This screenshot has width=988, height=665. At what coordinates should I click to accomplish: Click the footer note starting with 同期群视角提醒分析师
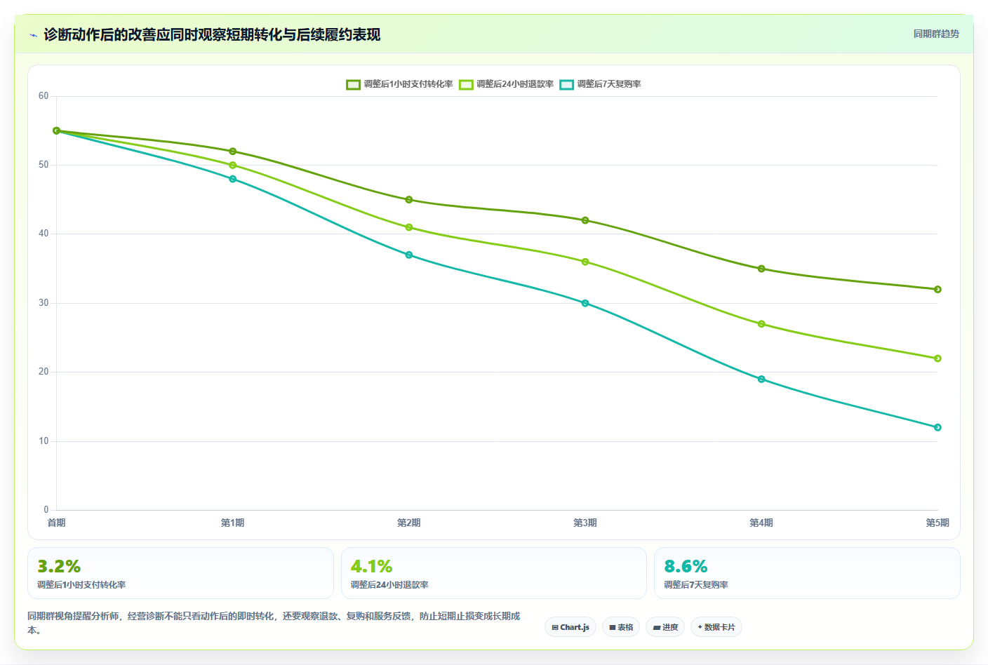[x=274, y=623]
